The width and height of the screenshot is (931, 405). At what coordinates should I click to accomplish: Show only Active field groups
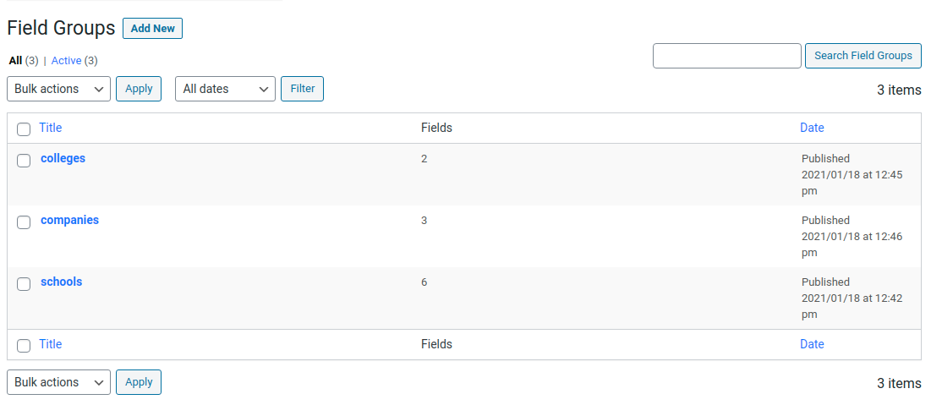pyautogui.click(x=67, y=61)
